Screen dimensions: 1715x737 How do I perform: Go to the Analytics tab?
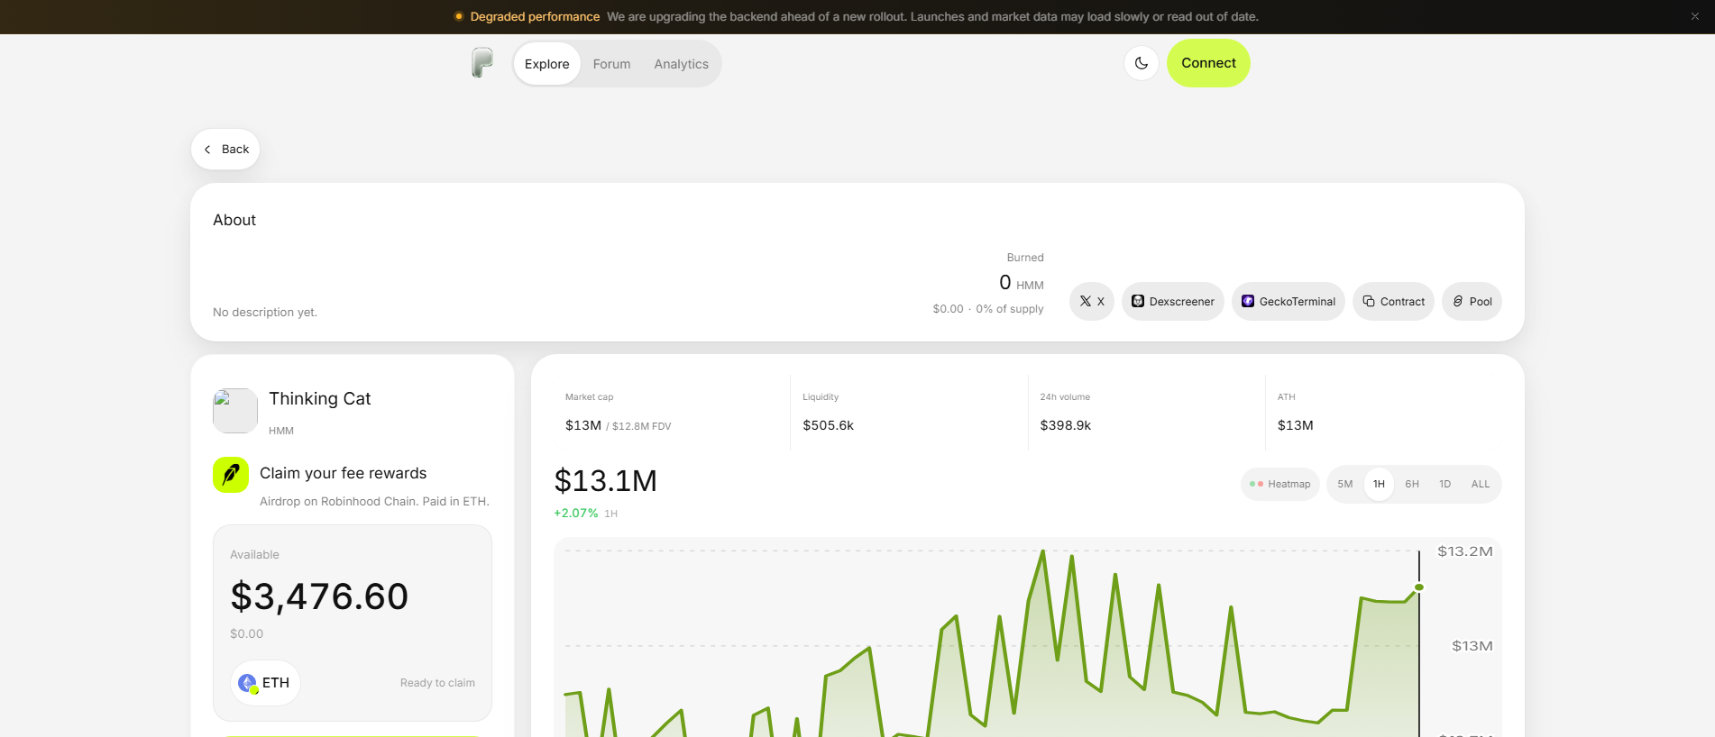click(682, 64)
